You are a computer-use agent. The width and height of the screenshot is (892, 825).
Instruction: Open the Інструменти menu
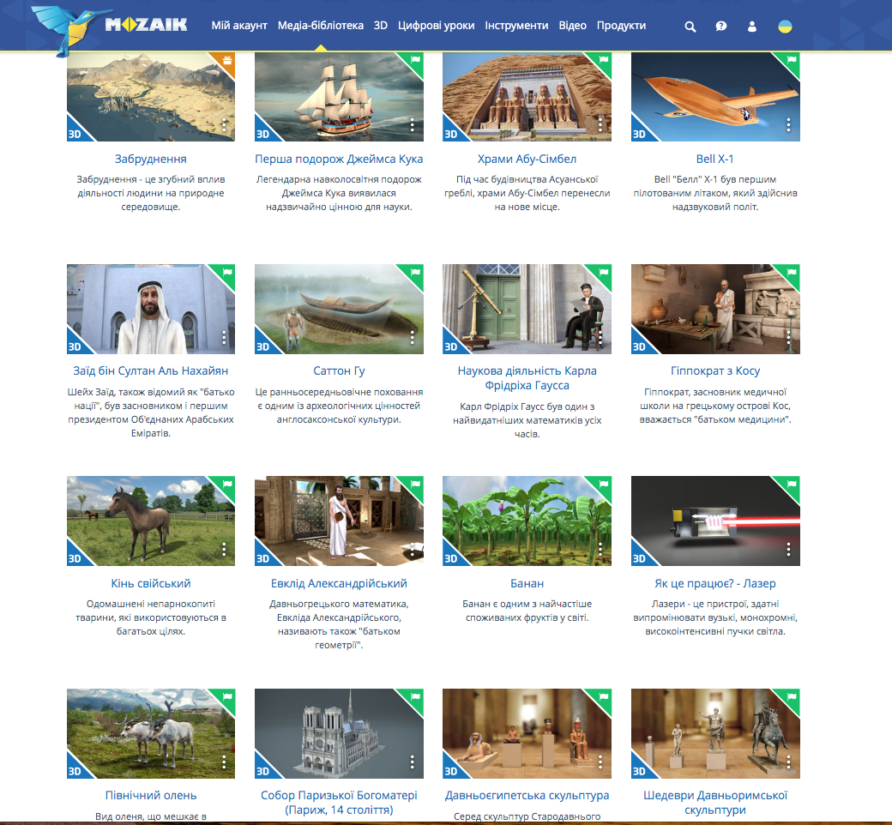click(516, 26)
